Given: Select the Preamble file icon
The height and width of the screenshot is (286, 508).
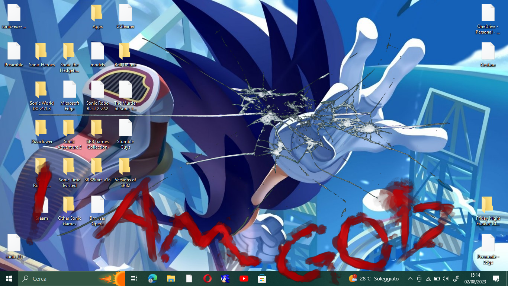Looking at the screenshot, I should [14, 55].
